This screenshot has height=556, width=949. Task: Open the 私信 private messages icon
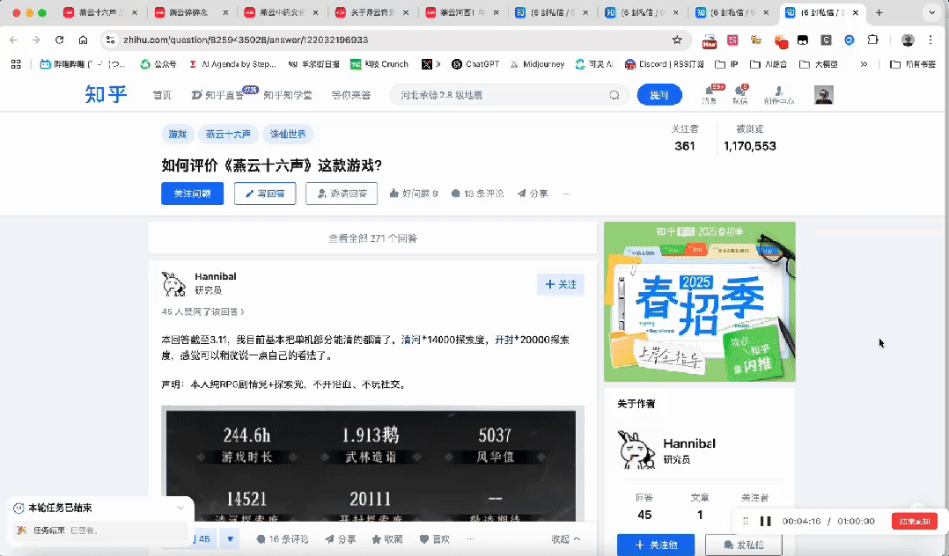(x=741, y=92)
